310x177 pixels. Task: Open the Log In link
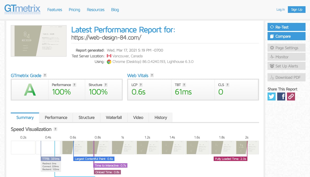[x=281, y=10]
